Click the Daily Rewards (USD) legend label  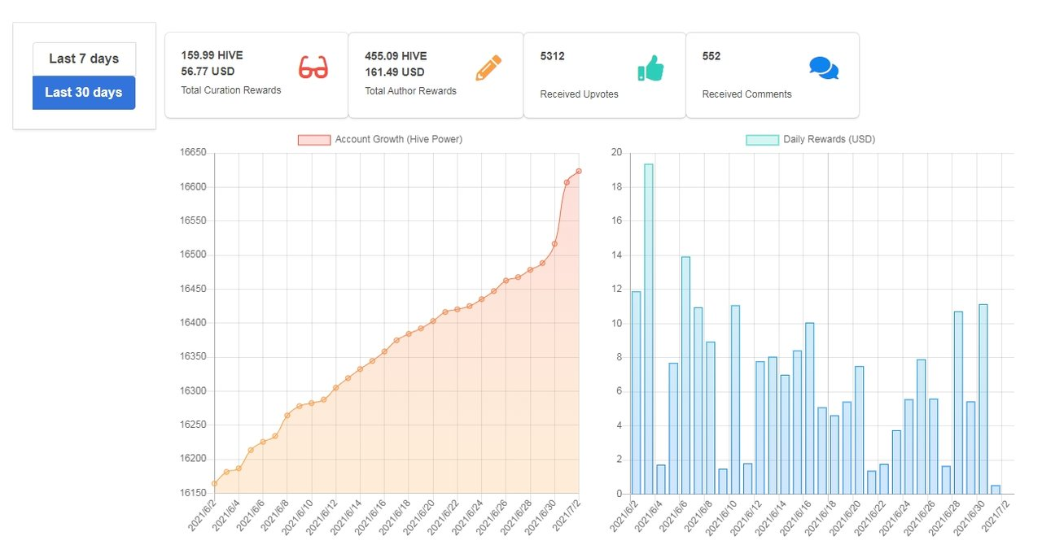click(829, 140)
